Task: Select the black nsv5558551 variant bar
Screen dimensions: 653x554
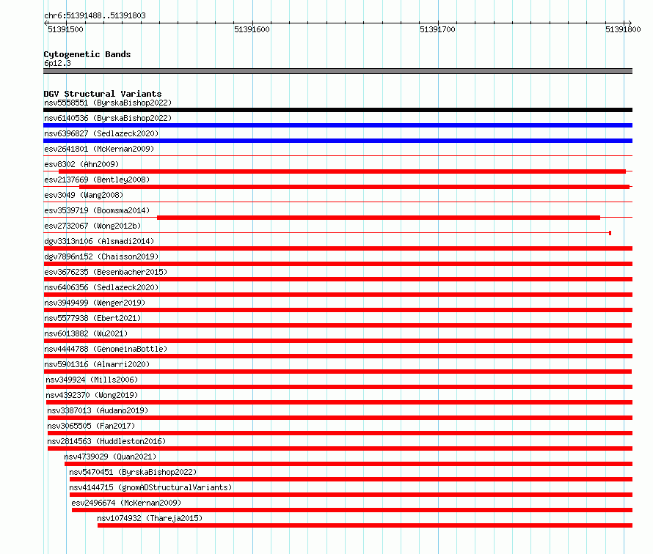Action: (338, 110)
